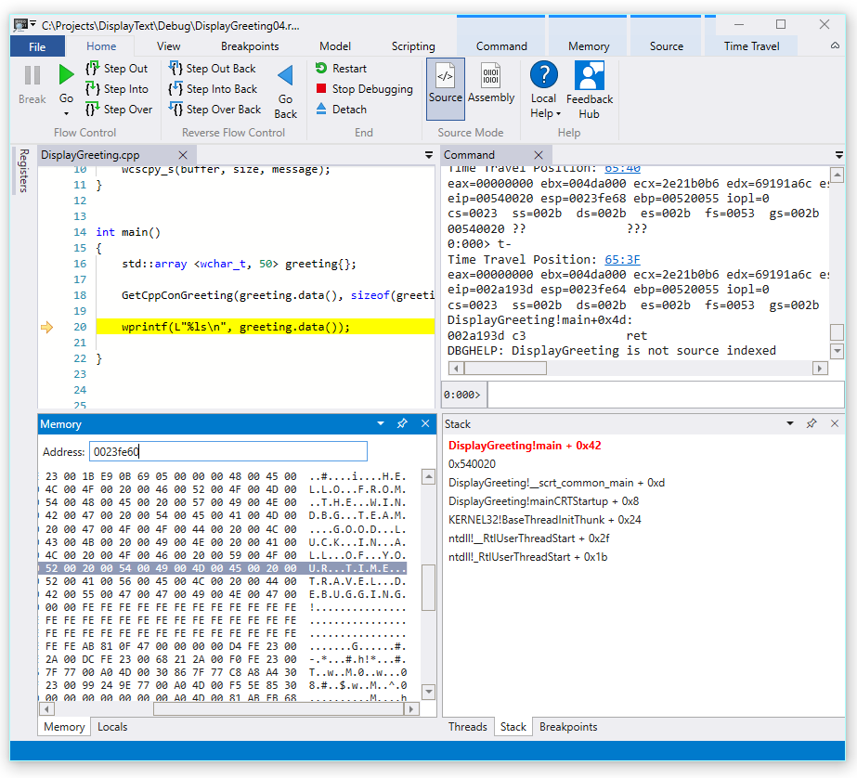The height and width of the screenshot is (778, 857).
Task: Pin the Stack panel
Action: [x=811, y=423]
